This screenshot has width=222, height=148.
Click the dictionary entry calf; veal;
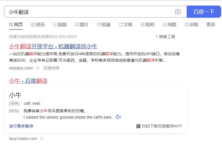32,104
